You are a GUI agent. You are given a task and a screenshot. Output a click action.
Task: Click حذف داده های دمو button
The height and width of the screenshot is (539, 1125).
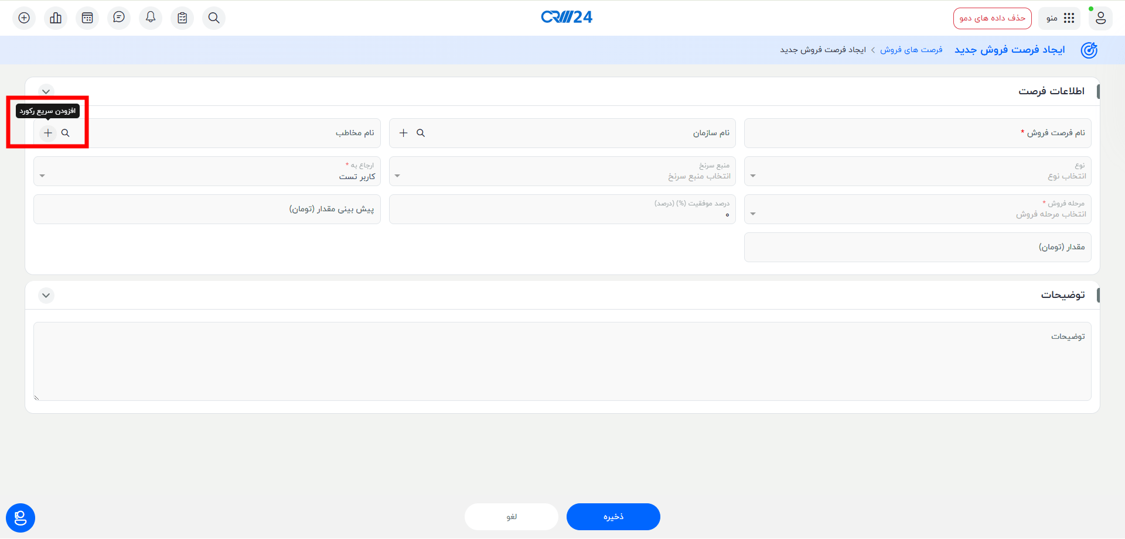tap(993, 18)
